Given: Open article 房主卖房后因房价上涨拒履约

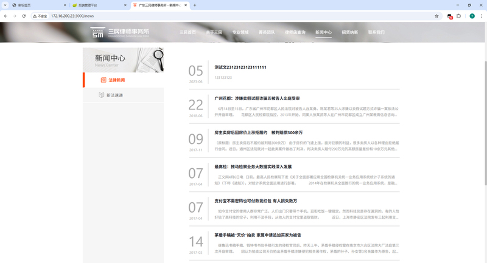Looking at the screenshot, I should tap(258, 132).
